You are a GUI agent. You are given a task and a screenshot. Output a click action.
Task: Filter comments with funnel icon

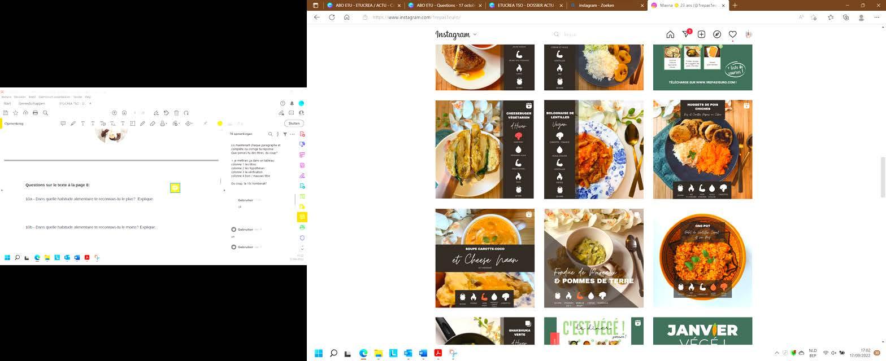[x=285, y=134]
